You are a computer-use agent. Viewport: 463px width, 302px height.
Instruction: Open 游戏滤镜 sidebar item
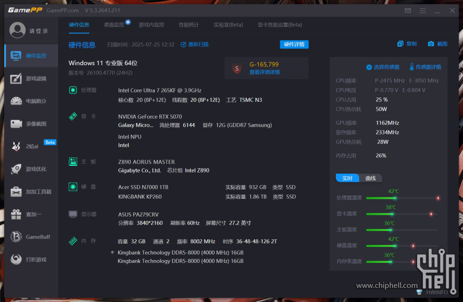click(31, 79)
